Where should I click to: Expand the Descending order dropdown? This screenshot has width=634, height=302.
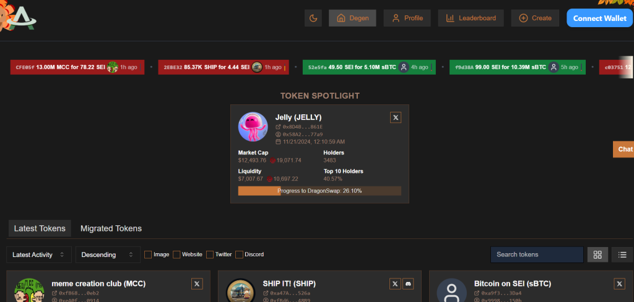click(x=108, y=254)
